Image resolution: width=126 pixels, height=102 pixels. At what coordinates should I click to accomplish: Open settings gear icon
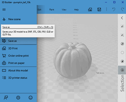(18, 98)
